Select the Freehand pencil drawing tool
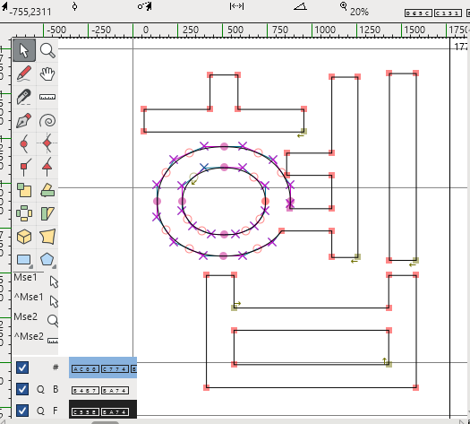470x424 pixels. tap(24, 74)
